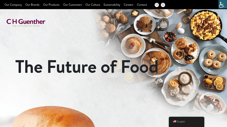The height and width of the screenshot is (127, 227).
Task: Open the Our Customers menu
Action: [72, 5]
